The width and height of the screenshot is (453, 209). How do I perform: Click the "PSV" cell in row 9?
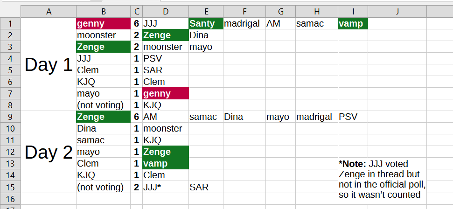353,117
